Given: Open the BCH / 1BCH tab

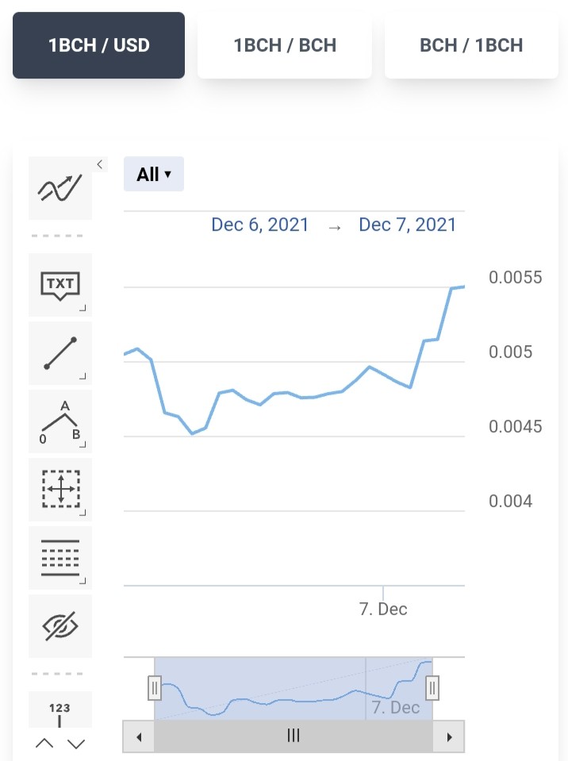Looking at the screenshot, I should click(x=471, y=45).
